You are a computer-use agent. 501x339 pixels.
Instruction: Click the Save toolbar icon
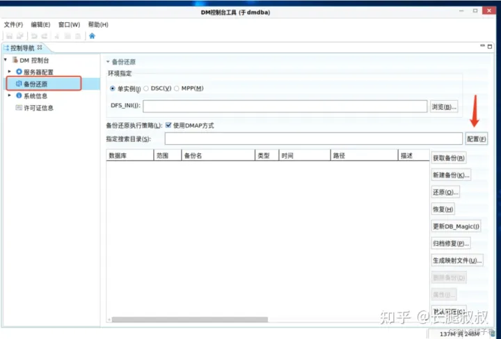pos(9,36)
